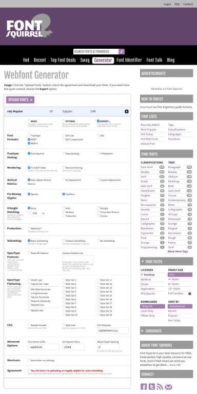Screen dimensions: 197x394
Task: Expand the Languages section
Action: (166, 331)
